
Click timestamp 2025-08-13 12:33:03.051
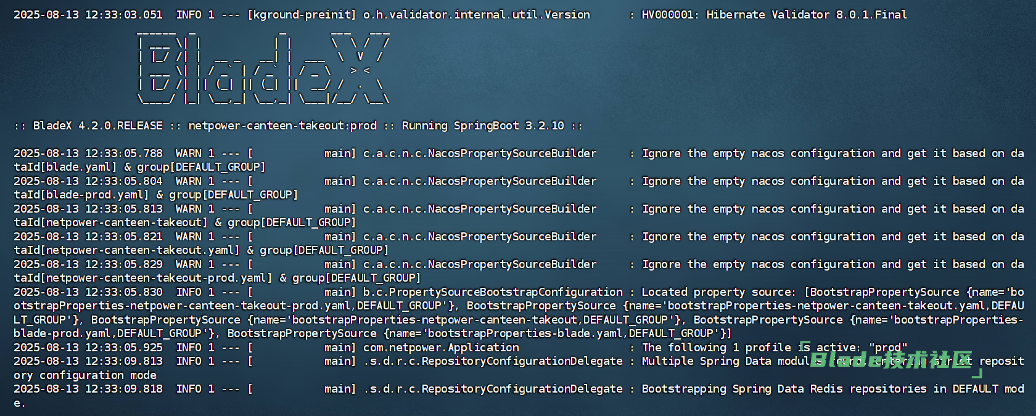tap(88, 15)
